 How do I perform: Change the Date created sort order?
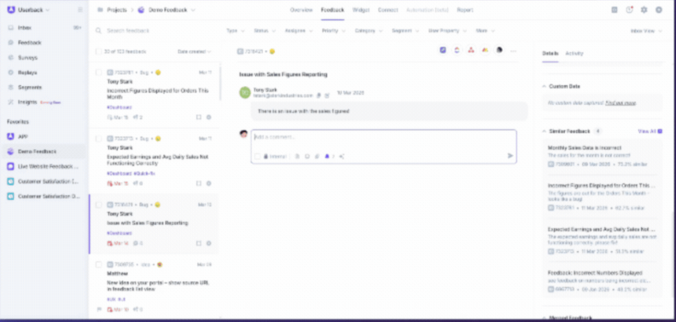pos(194,52)
